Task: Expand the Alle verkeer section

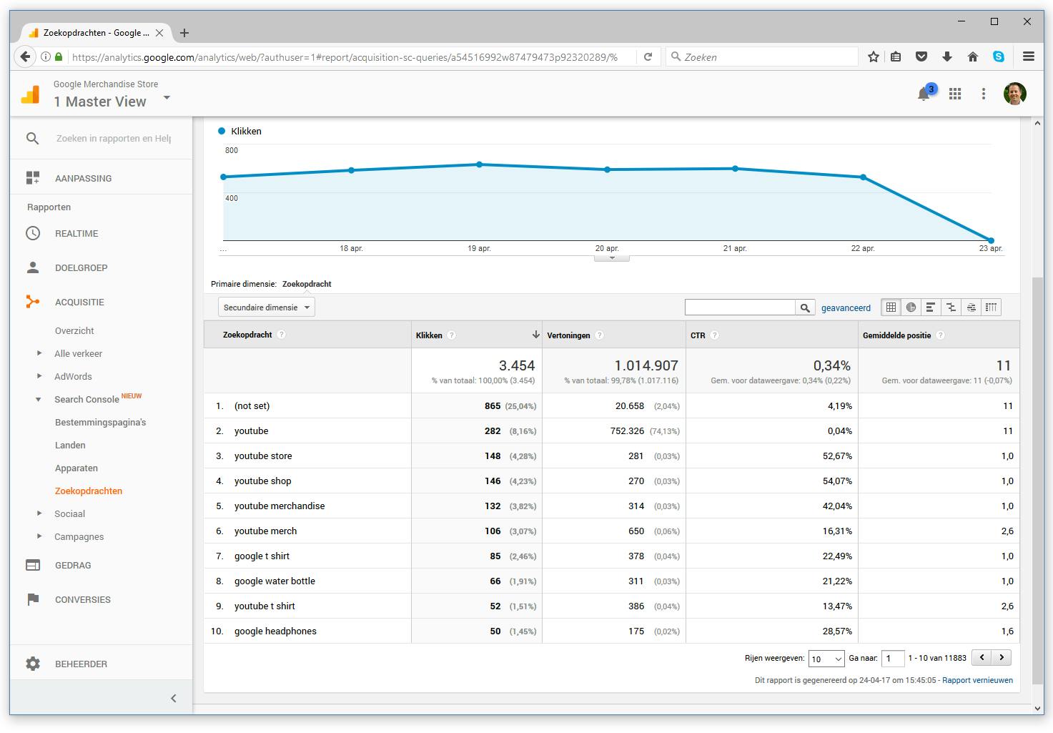Action: (39, 353)
